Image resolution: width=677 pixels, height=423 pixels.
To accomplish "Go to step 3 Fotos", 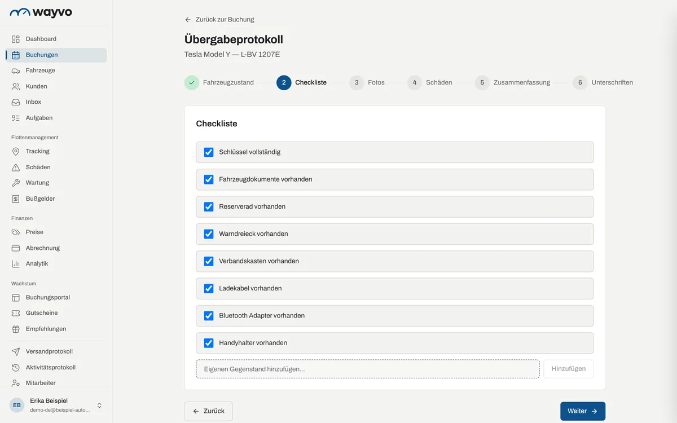I will (367, 82).
